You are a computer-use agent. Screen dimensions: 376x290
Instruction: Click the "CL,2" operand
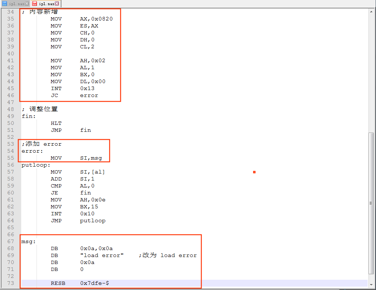pos(87,47)
